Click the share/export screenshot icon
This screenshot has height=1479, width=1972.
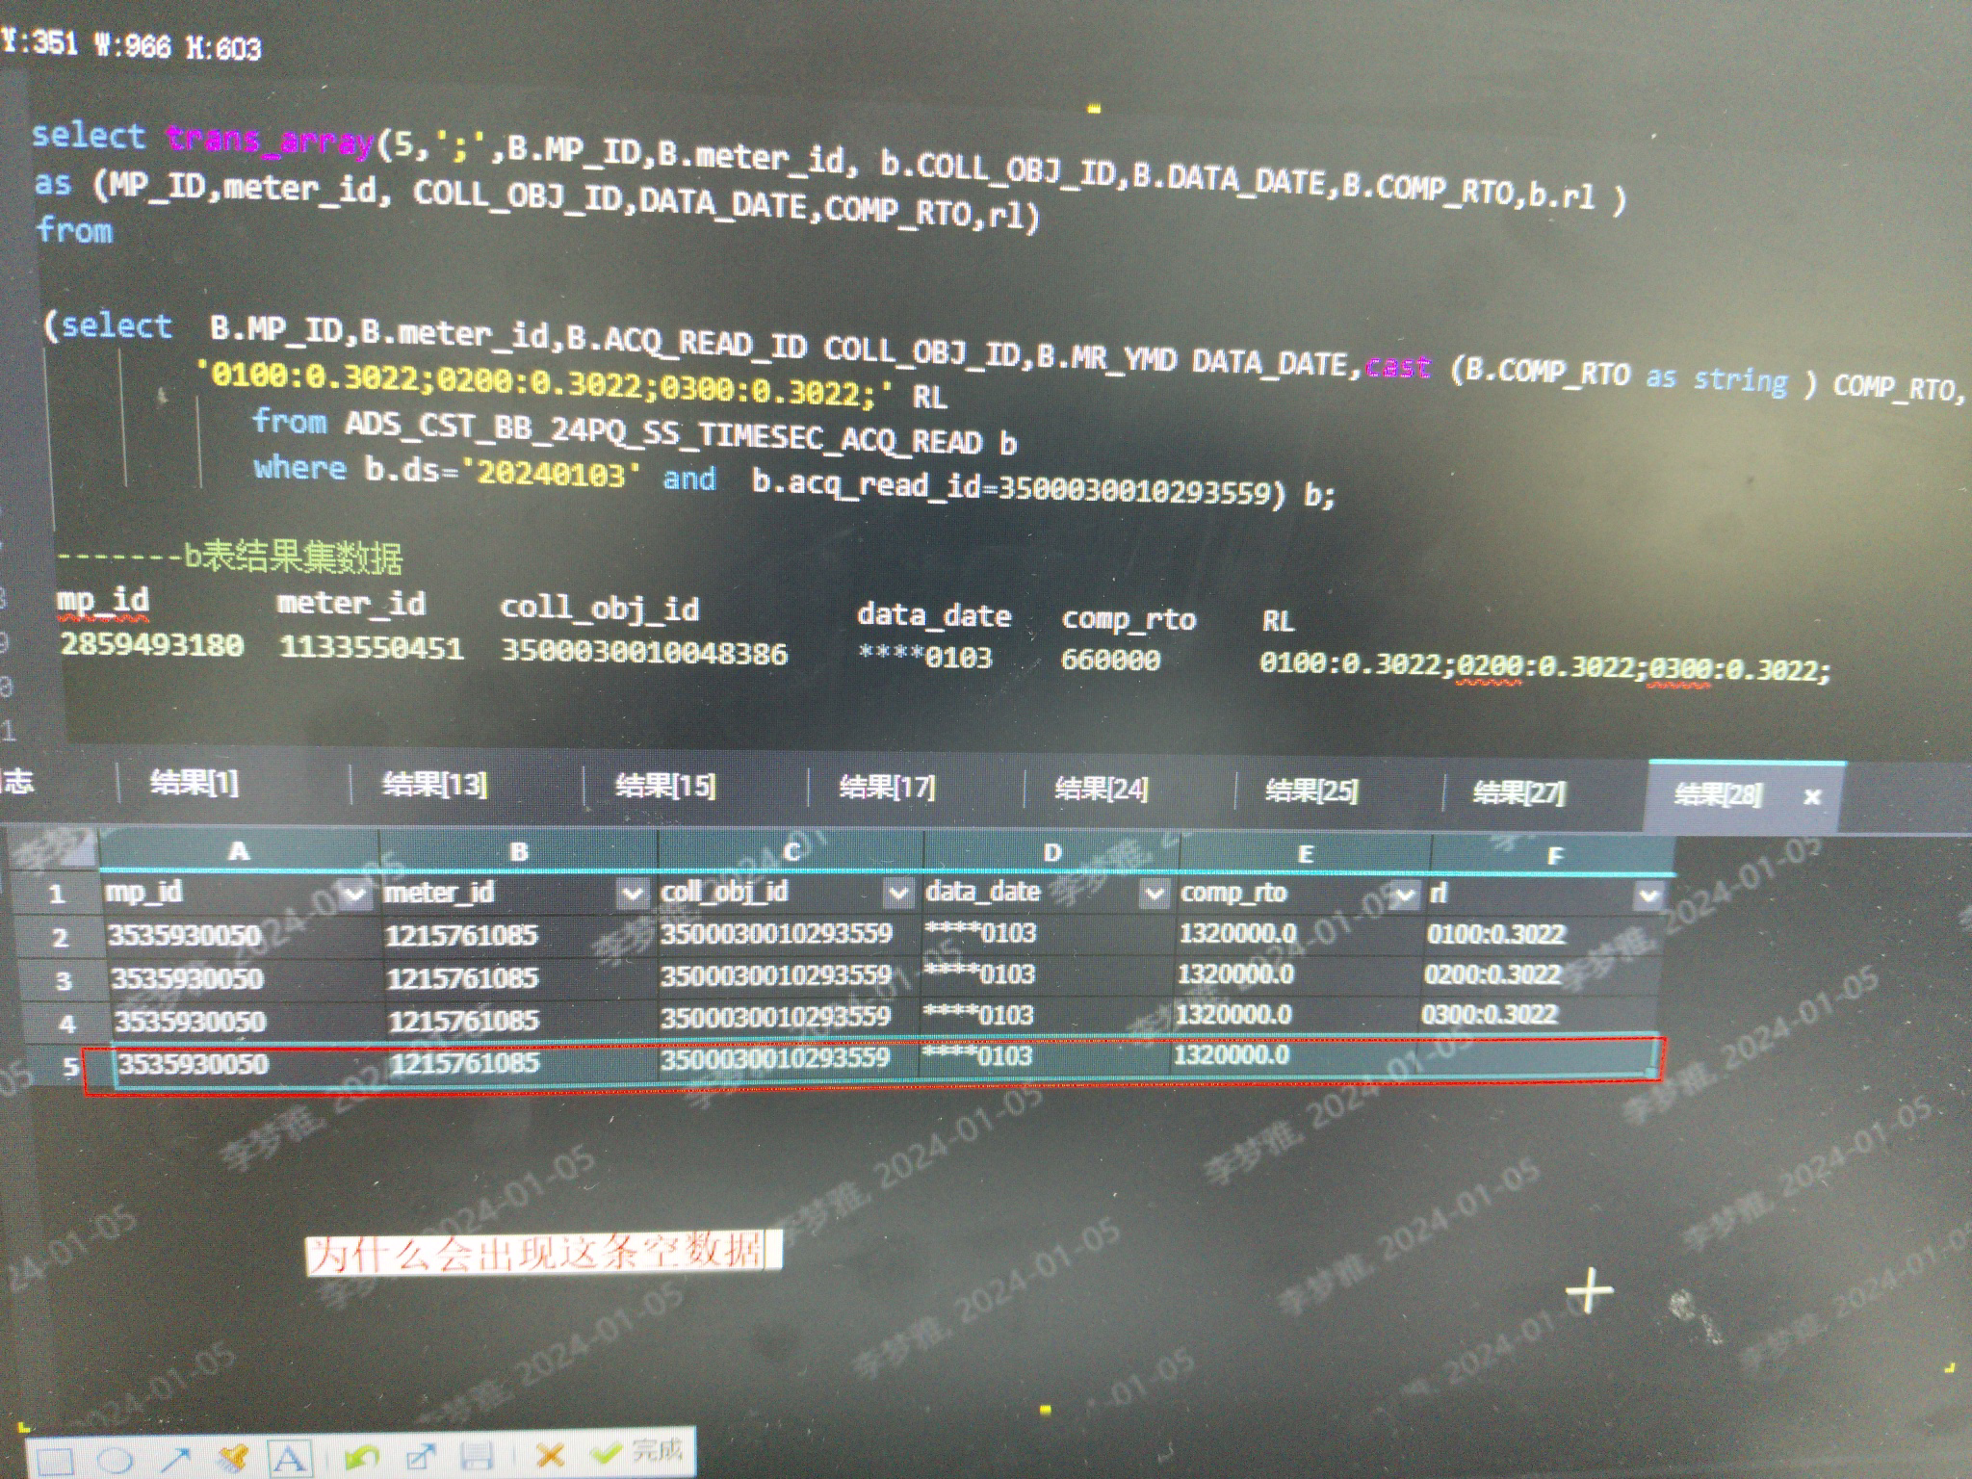point(421,1456)
